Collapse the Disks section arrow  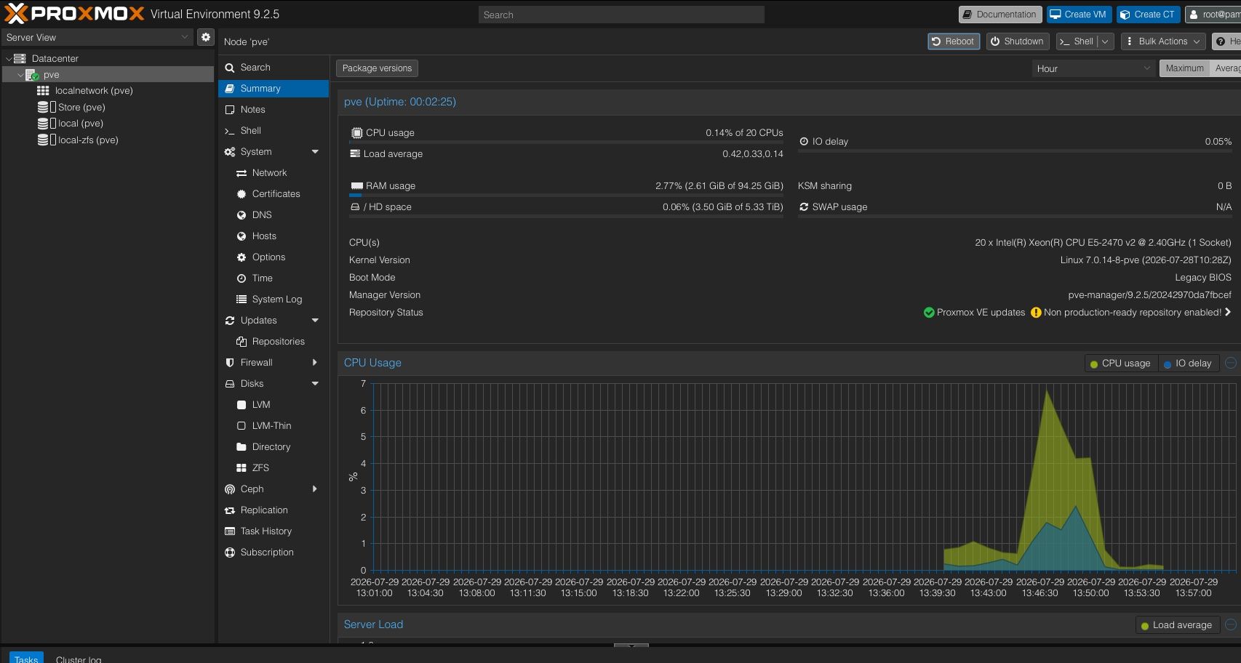315,384
